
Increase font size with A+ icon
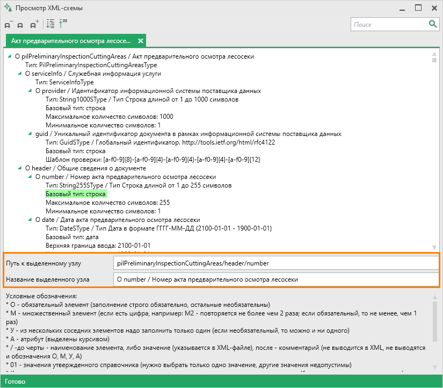tap(34, 24)
